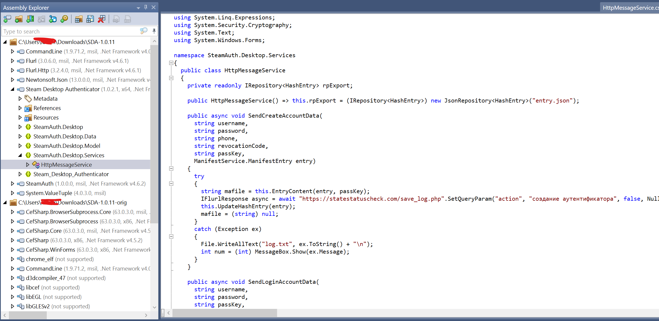The width and height of the screenshot is (659, 321).
Task: Toggle the pin inside the search box
Action: [154, 31]
